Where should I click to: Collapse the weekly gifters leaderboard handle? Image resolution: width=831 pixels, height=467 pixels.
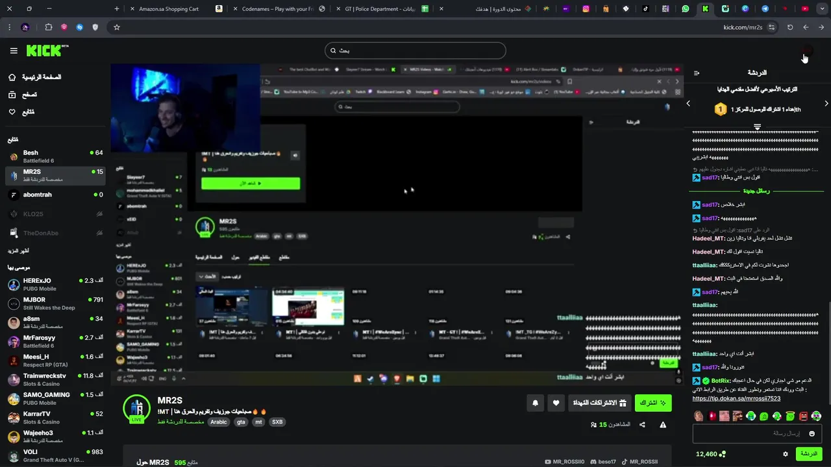[x=757, y=126]
